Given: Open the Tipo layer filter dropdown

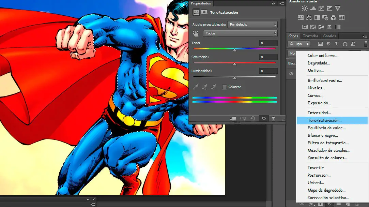Looking at the screenshot, I should [299, 44].
